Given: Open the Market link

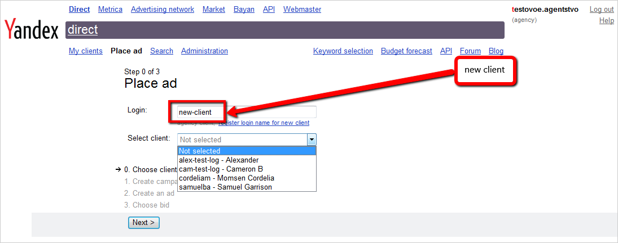Looking at the screenshot, I should click(x=214, y=9).
